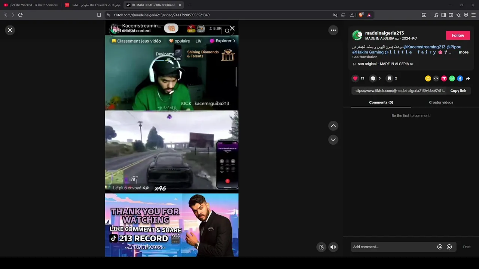
Task: Mute the video with the speaker icon
Action: [333, 247]
